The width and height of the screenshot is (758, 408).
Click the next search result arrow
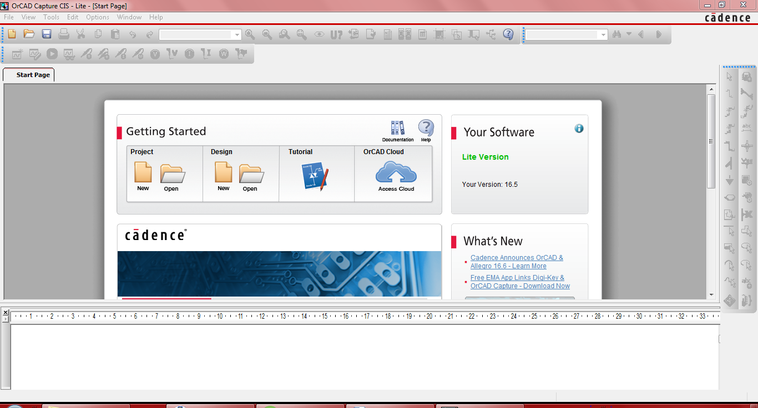[659, 34]
